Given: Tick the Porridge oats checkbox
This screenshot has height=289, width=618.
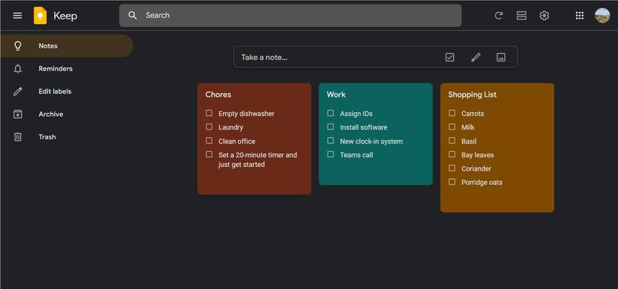Looking at the screenshot, I should point(452,182).
